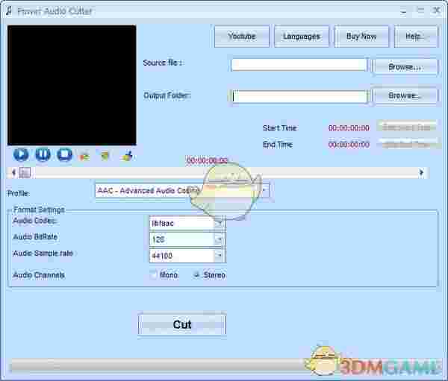Click the "Output Folder:" label
Image resolution: width=448 pixels, height=381 pixels.
167,95
